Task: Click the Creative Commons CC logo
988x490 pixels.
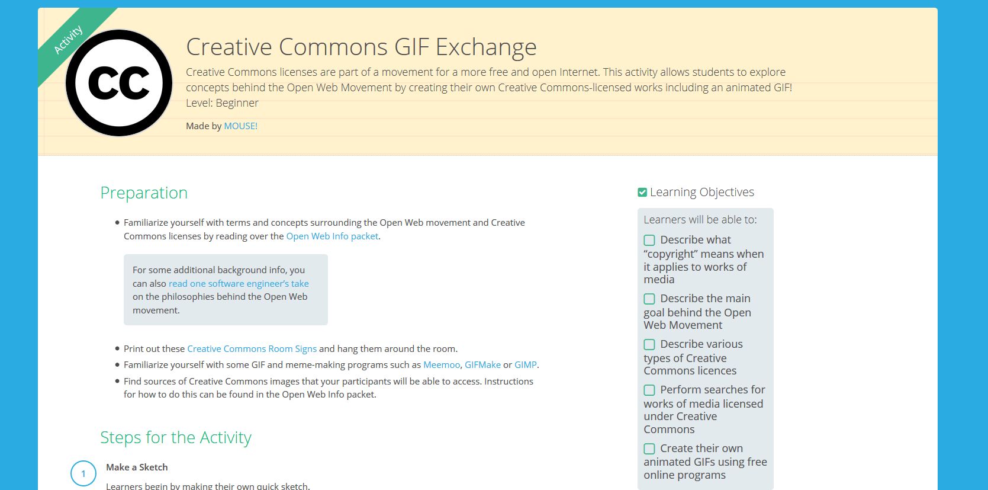Action: (x=119, y=83)
